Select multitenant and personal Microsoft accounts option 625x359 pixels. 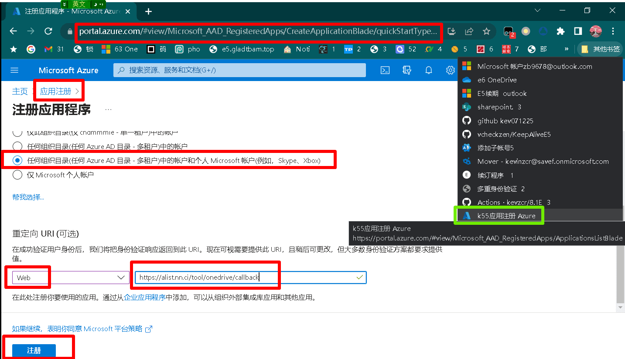pyautogui.click(x=17, y=161)
